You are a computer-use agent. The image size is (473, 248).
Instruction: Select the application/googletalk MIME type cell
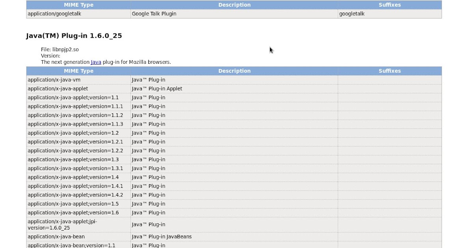click(x=78, y=14)
